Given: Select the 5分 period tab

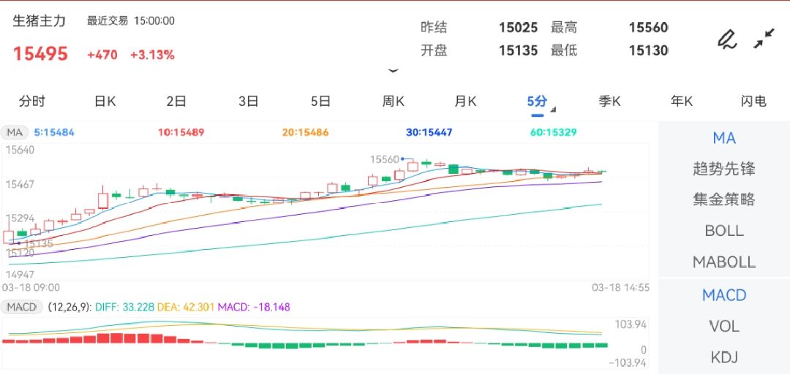Looking at the screenshot, I should [537, 102].
